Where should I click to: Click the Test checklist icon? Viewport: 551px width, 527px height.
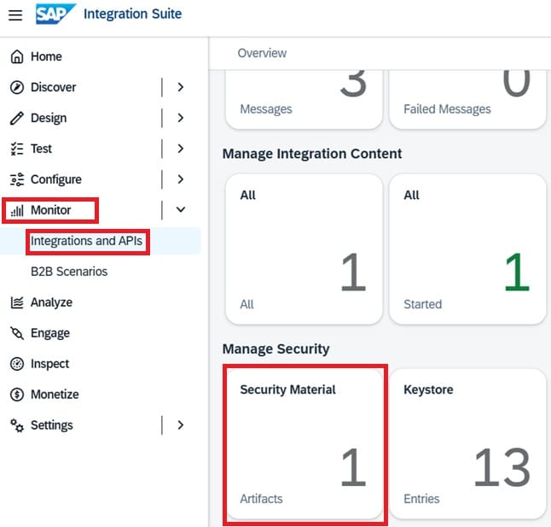(x=16, y=149)
